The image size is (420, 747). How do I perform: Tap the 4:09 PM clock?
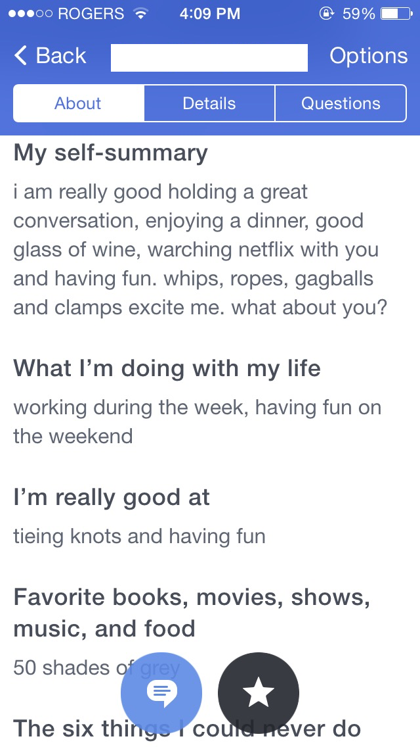[x=209, y=14]
